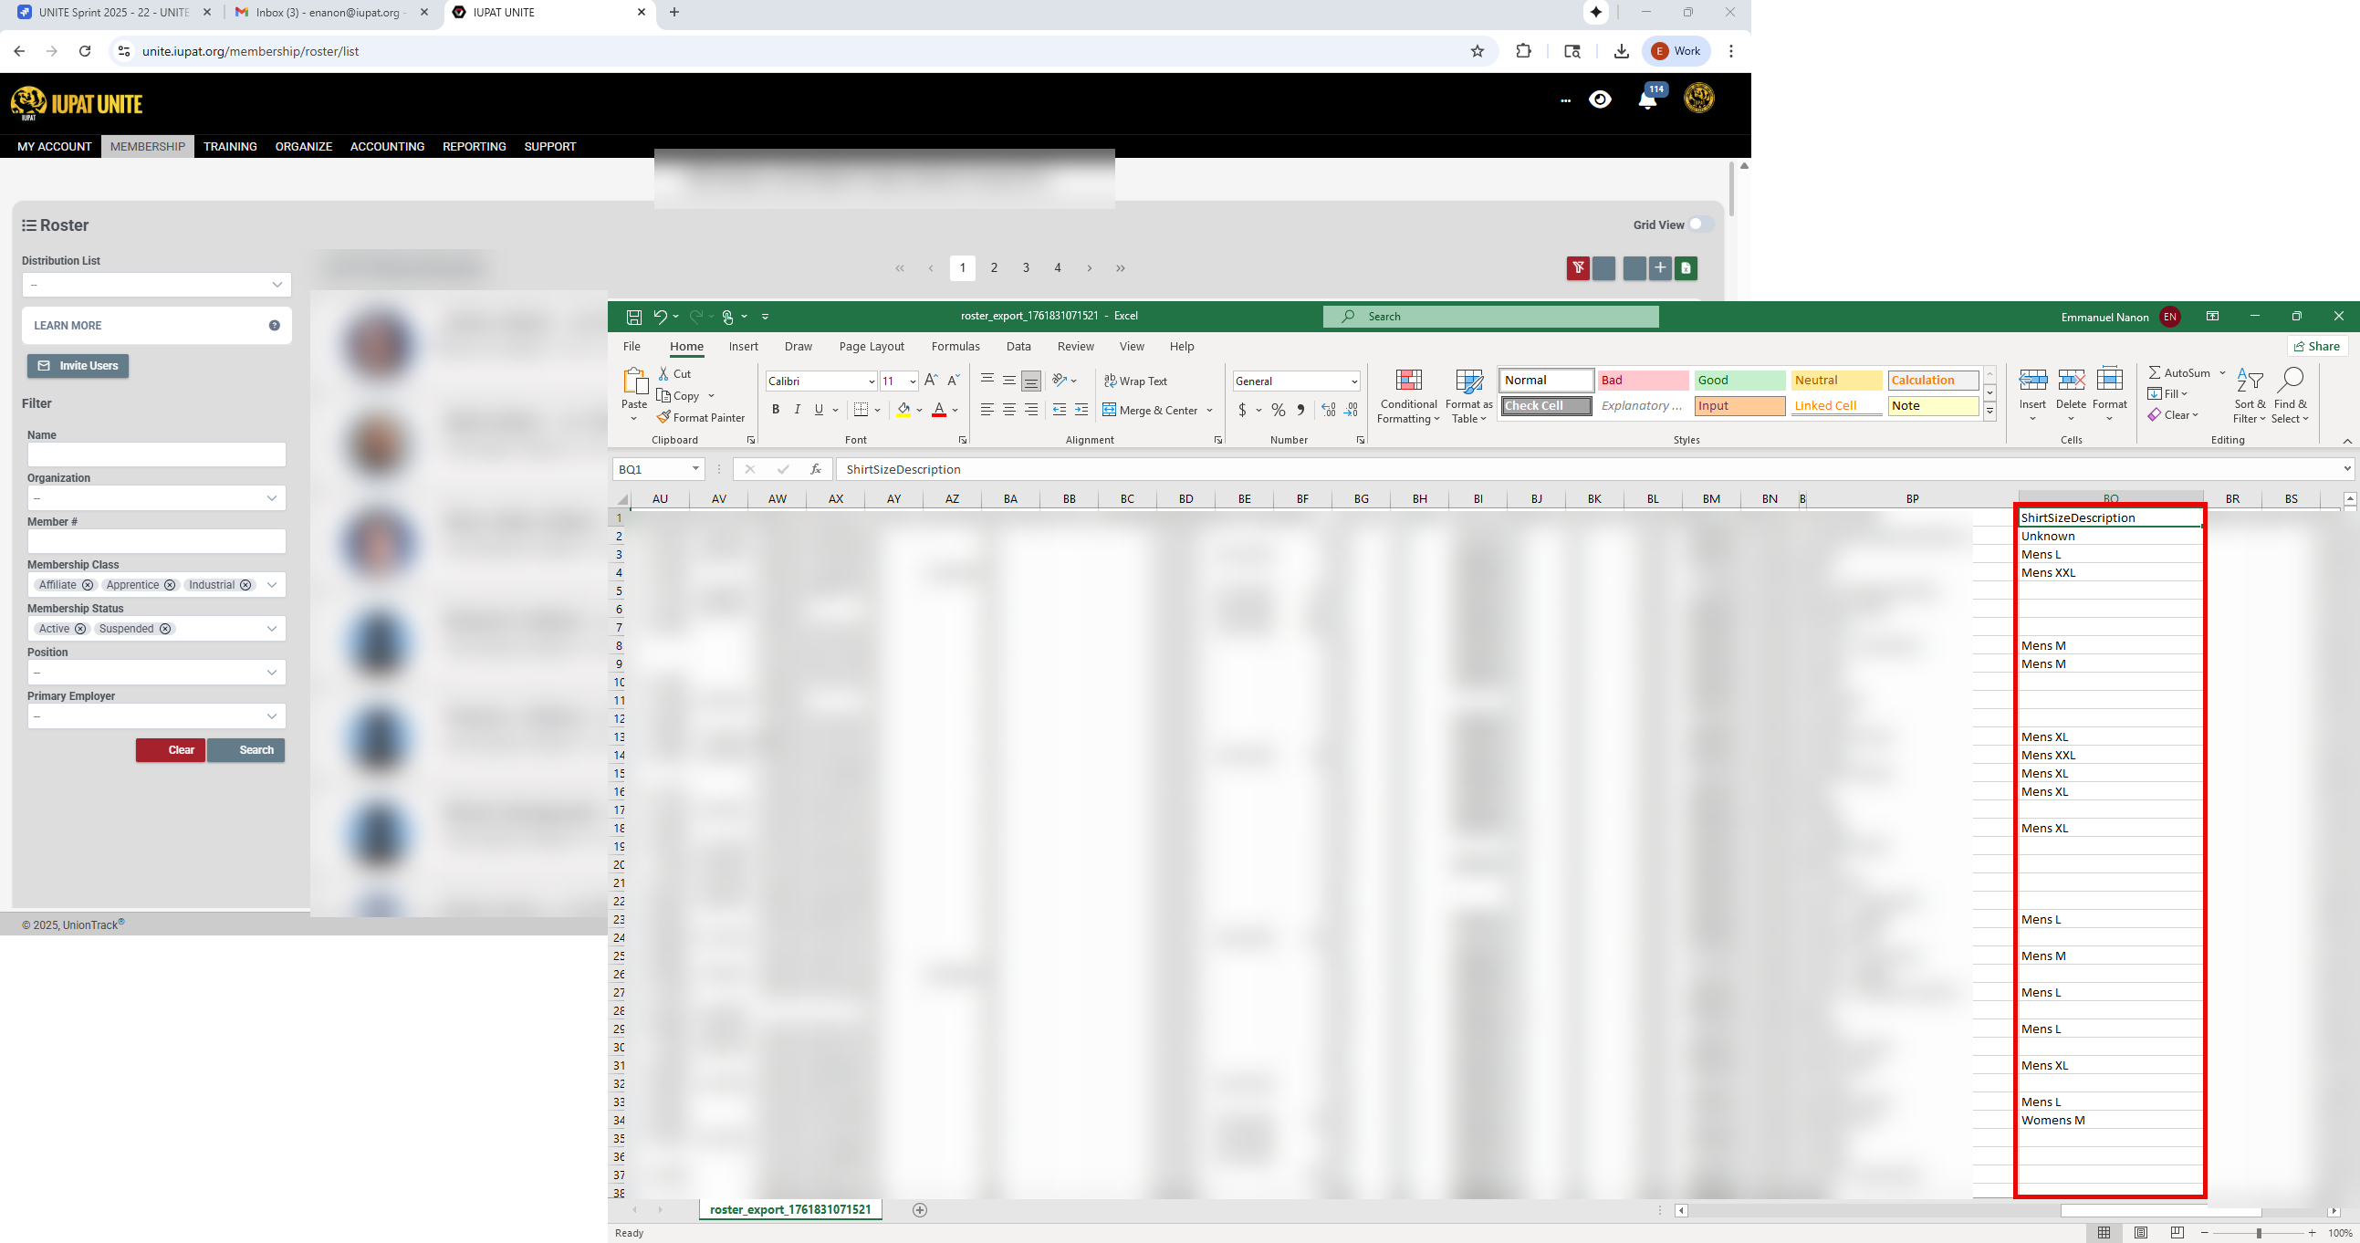This screenshot has width=2360, height=1243.
Task: Click the Excel save icon
Action: tap(634, 317)
